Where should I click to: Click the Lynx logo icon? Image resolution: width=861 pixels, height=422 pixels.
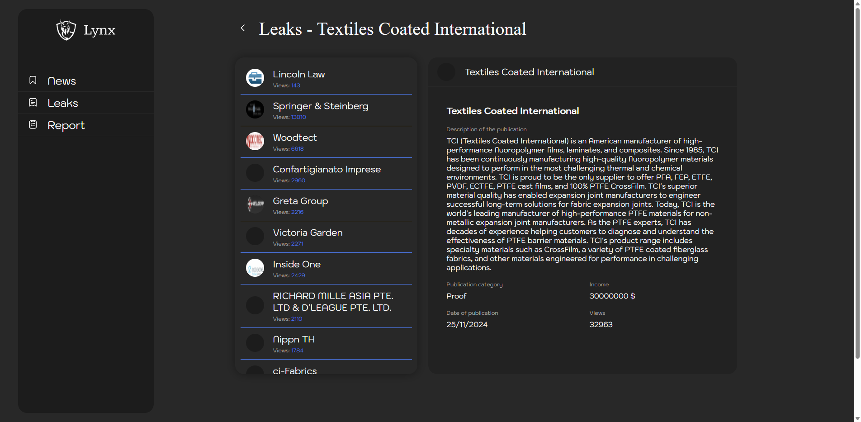click(66, 30)
